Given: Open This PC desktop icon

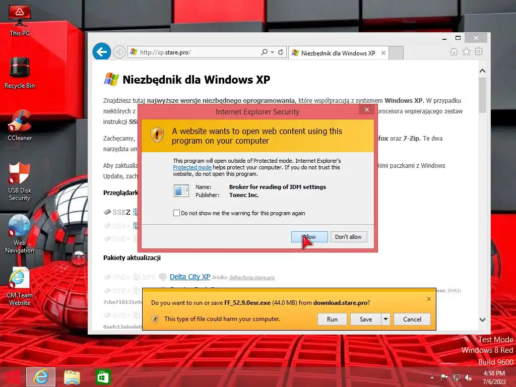Looking at the screenshot, I should click(x=20, y=20).
